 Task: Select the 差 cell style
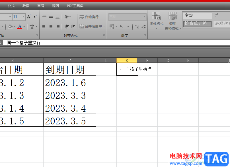coord(221,16)
